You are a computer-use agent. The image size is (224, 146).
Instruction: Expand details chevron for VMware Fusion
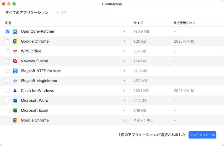coord(124,61)
